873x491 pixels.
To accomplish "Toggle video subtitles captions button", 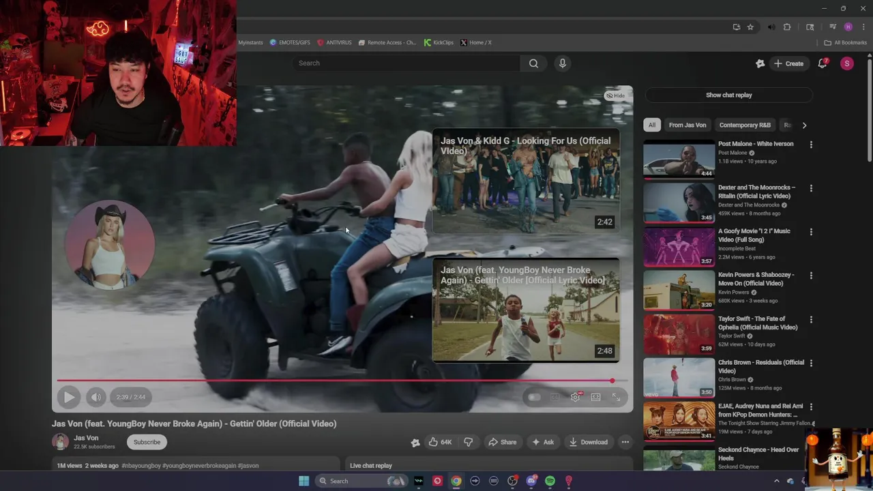I will coord(555,397).
